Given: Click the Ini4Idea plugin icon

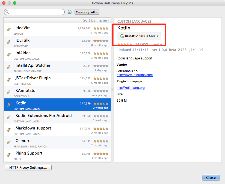Looking at the screenshot, I should tap(9, 55).
